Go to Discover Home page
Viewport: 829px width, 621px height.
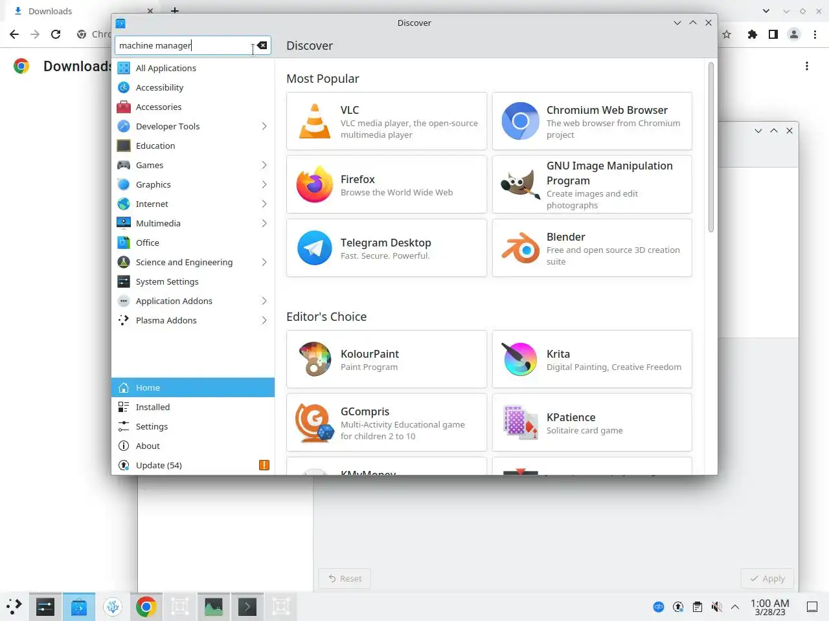[193, 387]
